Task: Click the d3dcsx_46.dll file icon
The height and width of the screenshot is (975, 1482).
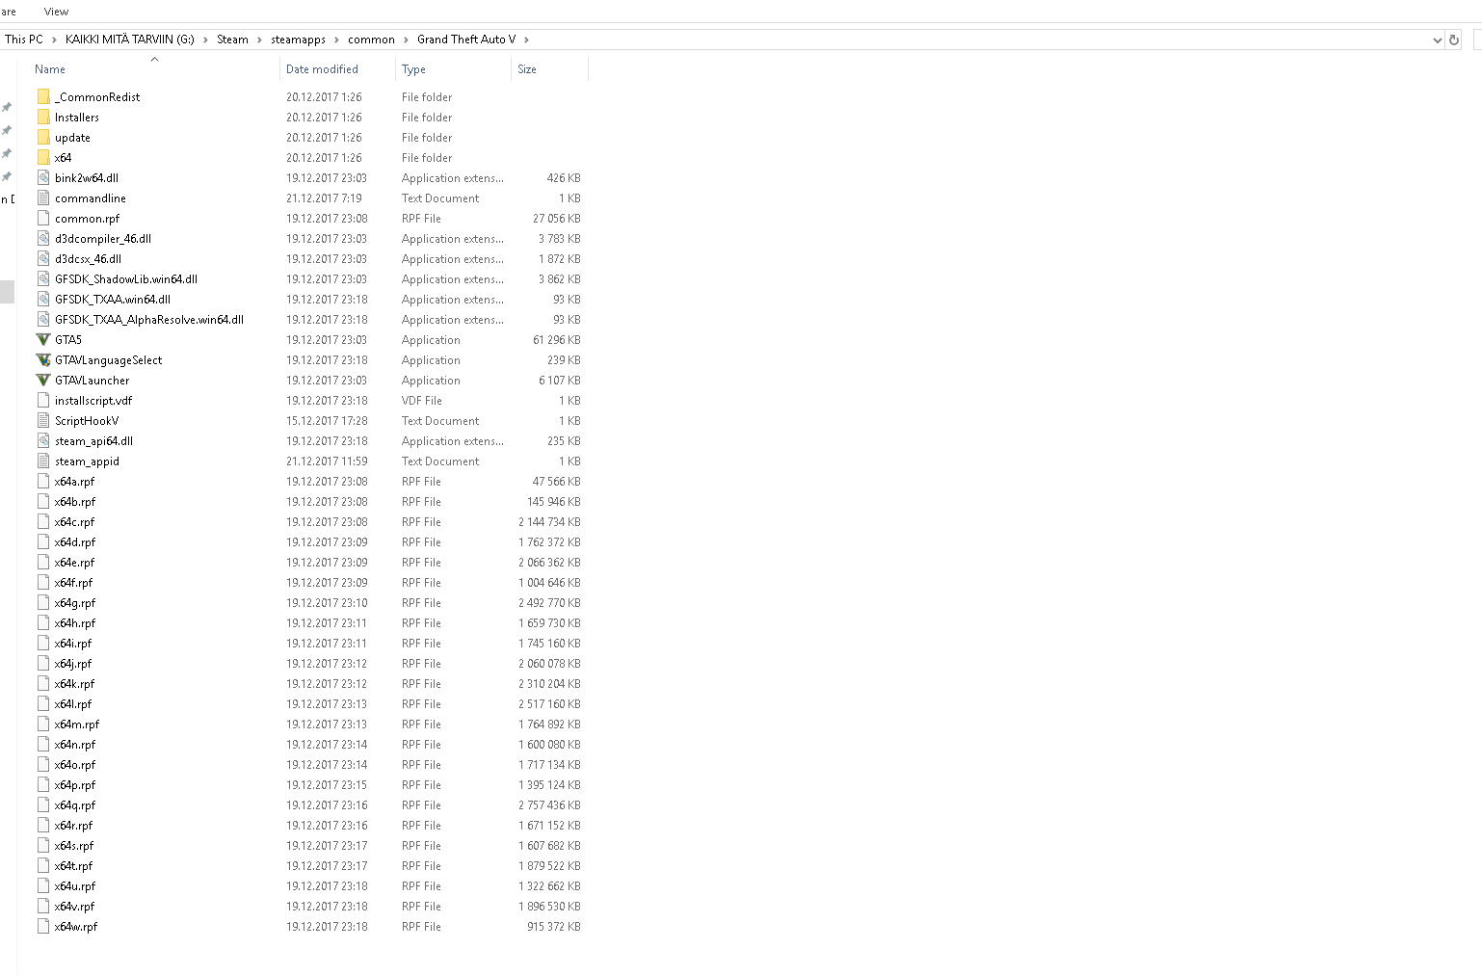Action: (x=43, y=259)
